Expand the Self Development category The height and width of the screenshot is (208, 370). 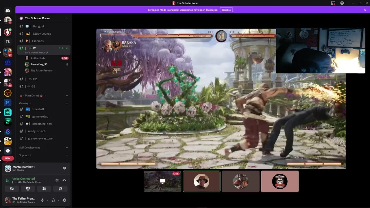(x=31, y=148)
